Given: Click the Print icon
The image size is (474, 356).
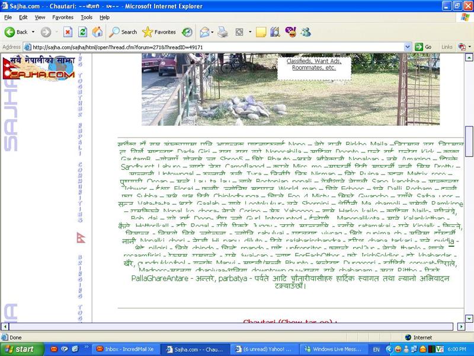Looking at the screenshot, I should (x=223, y=32).
